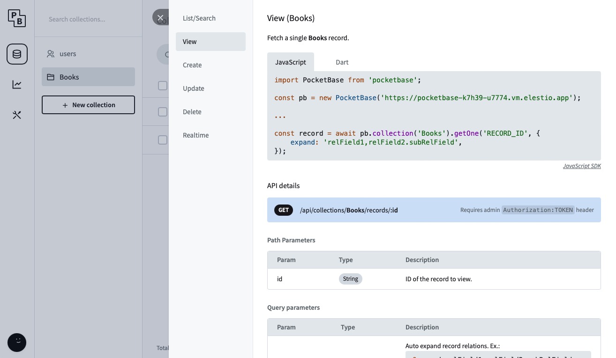Click the folder icon beside Books collection
This screenshot has height=358, width=616.
click(51, 77)
